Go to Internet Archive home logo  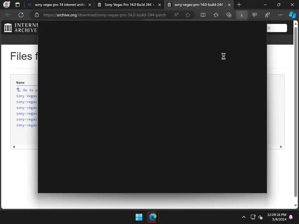[21, 28]
